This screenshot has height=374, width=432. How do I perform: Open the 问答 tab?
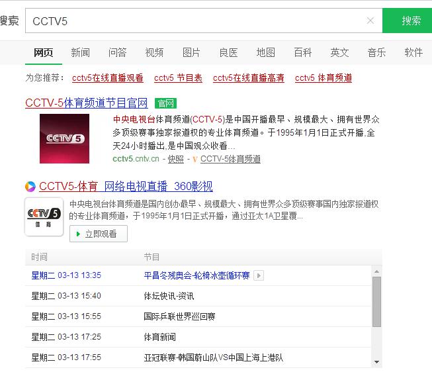(117, 52)
